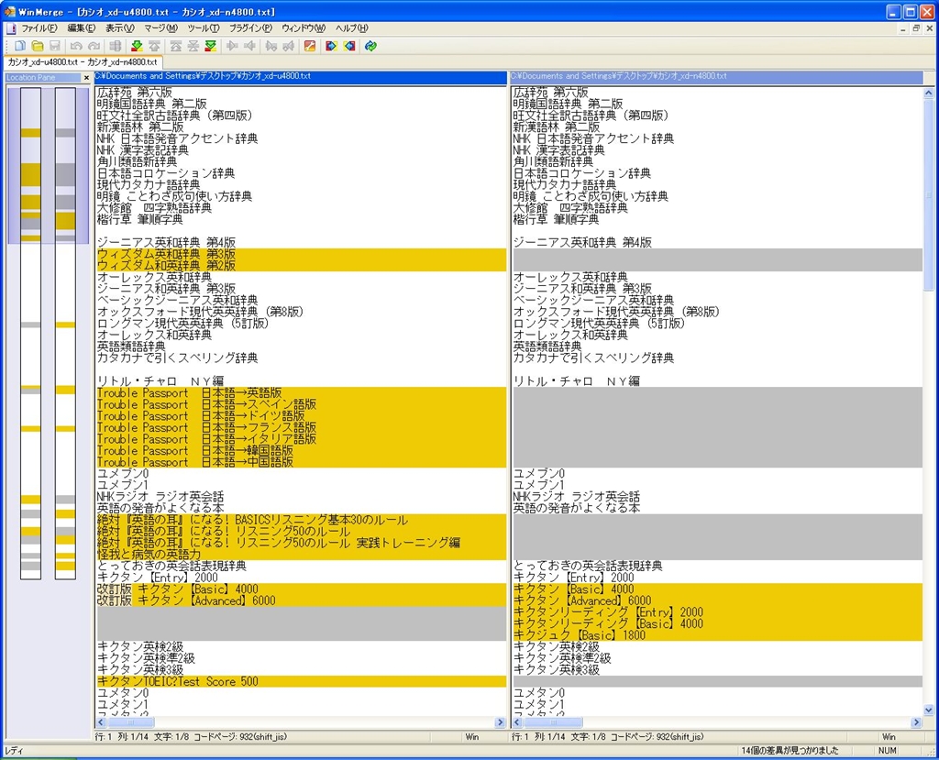Open the 表示(V) menu

click(120, 28)
